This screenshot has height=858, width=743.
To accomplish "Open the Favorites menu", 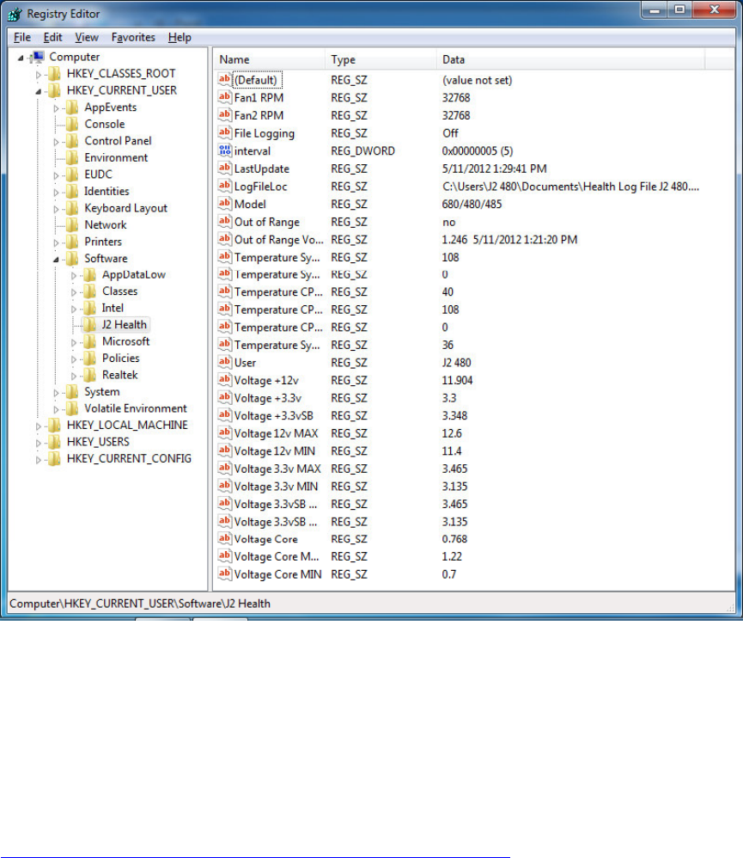I will point(133,37).
